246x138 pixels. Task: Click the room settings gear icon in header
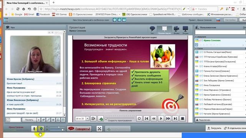click(x=115, y=20)
